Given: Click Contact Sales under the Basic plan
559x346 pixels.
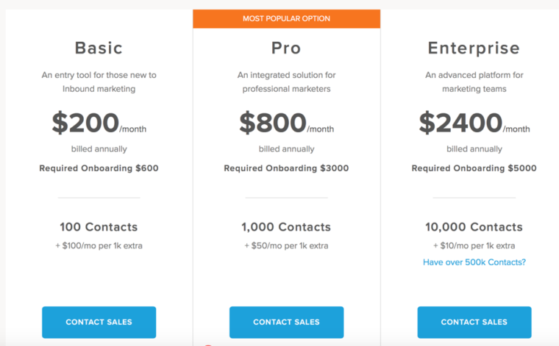Looking at the screenshot, I should point(99,322).
